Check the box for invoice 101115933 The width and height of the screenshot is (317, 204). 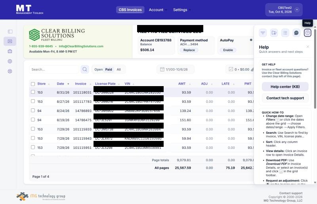point(33,129)
